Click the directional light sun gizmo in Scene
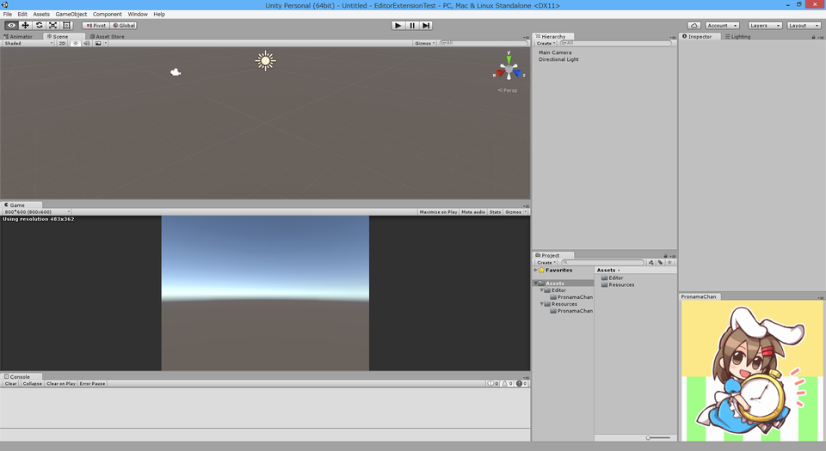 pyautogui.click(x=266, y=61)
